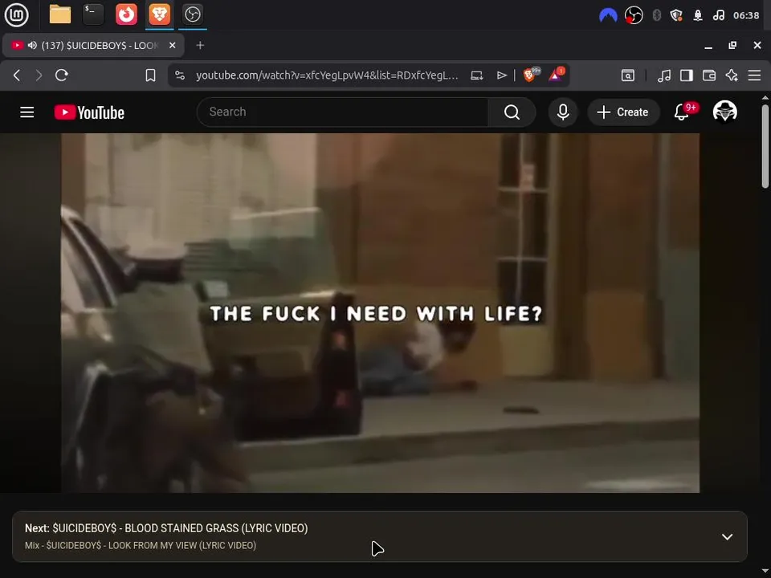
Task: Open a new browser tab
Action: coord(200,45)
